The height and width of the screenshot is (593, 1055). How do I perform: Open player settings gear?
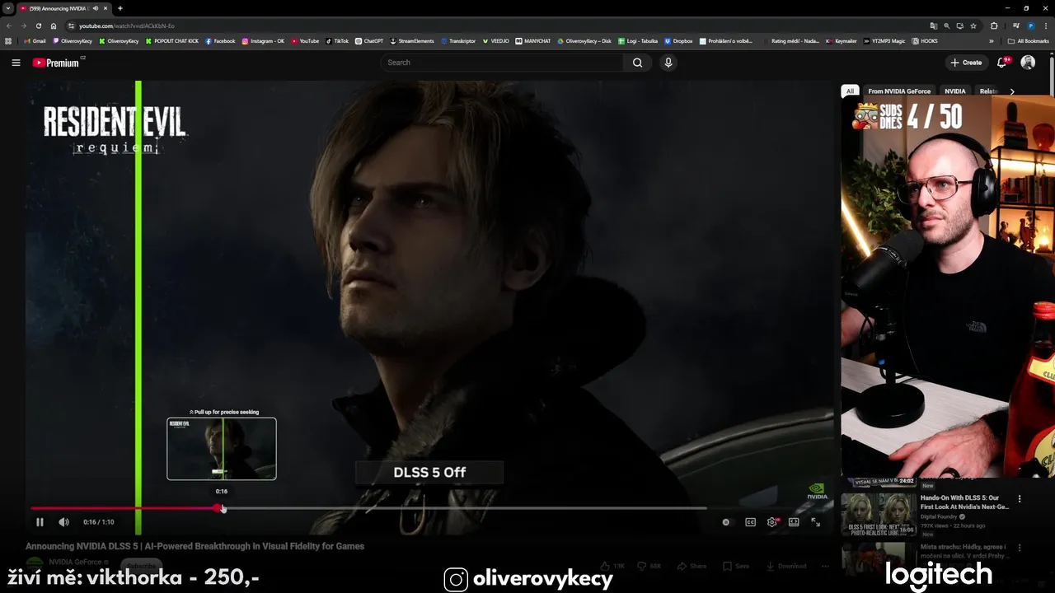[x=772, y=522]
